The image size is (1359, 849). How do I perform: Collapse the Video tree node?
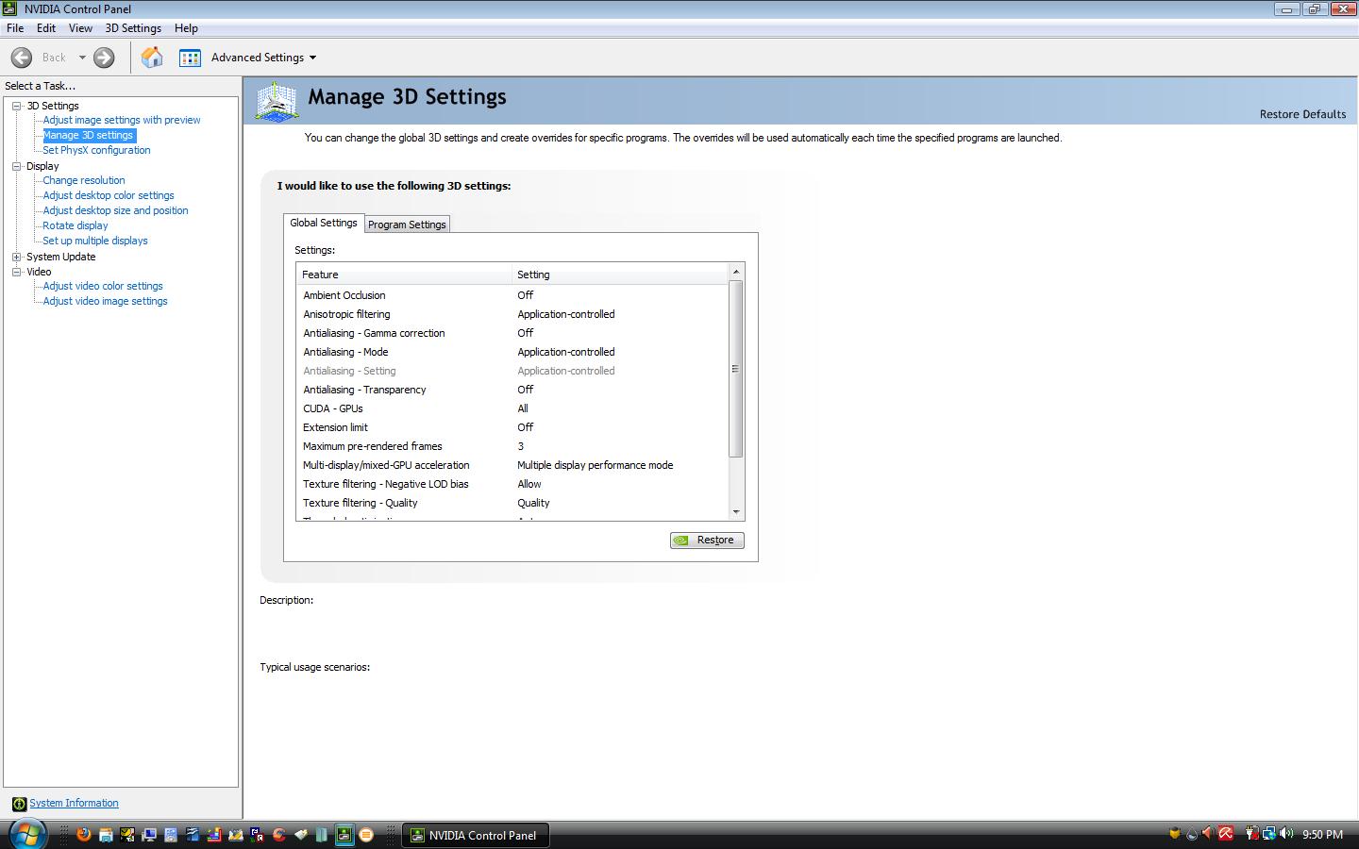(x=16, y=272)
